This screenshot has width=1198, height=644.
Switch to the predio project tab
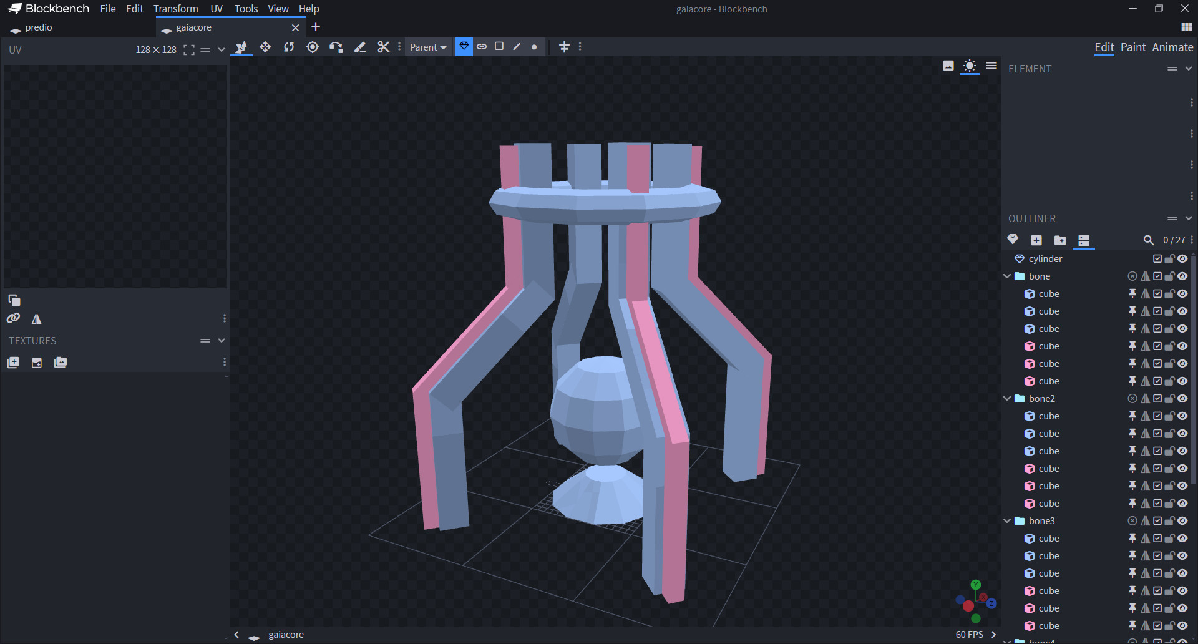[x=39, y=27]
